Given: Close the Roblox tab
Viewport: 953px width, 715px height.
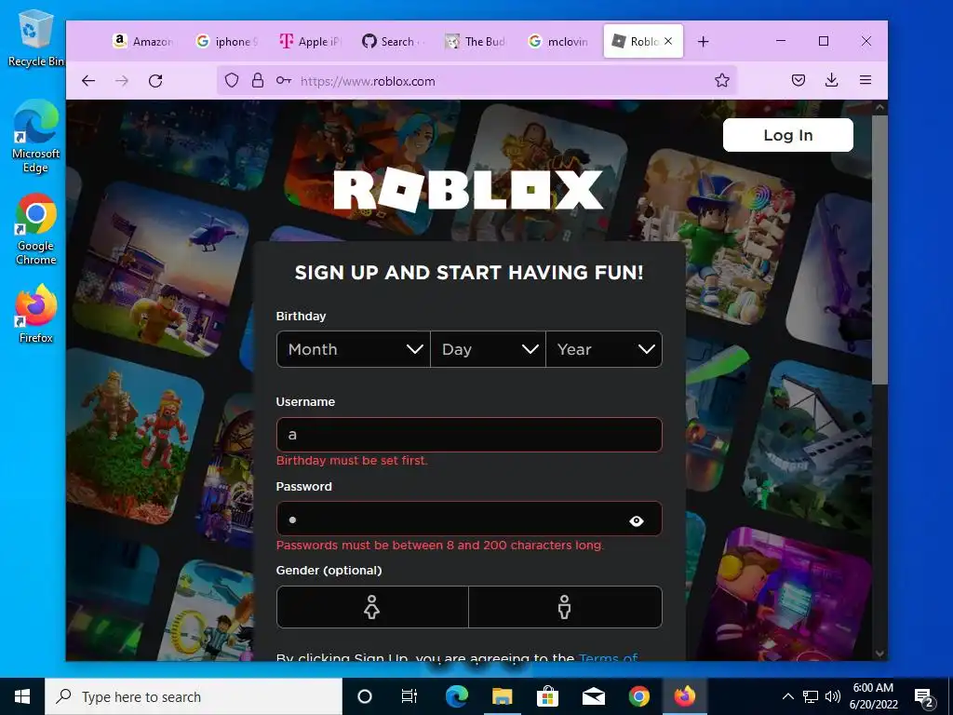Looking at the screenshot, I should point(668,41).
